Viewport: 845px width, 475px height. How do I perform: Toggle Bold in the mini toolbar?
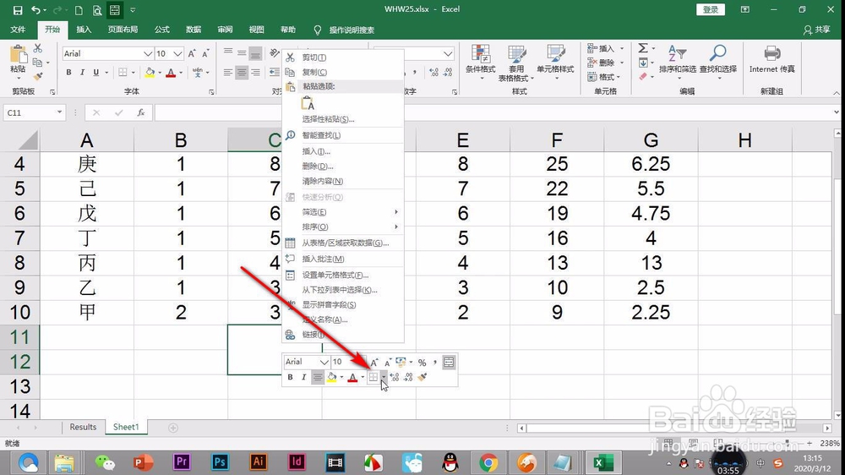pos(290,378)
